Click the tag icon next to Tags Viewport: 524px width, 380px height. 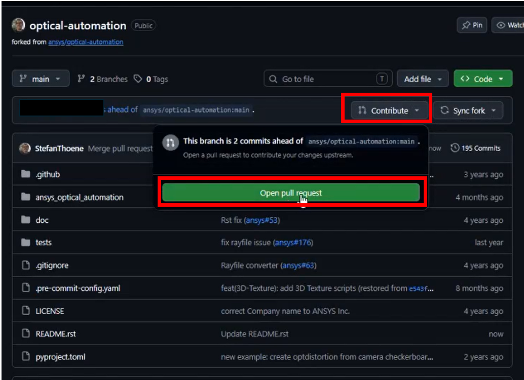[x=138, y=79]
